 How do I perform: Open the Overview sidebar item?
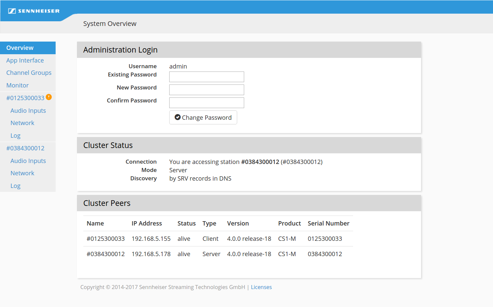coord(20,48)
